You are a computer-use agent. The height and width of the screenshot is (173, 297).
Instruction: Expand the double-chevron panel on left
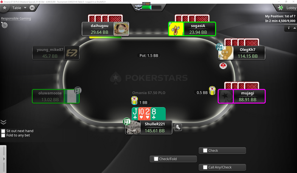click(x=3, y=122)
